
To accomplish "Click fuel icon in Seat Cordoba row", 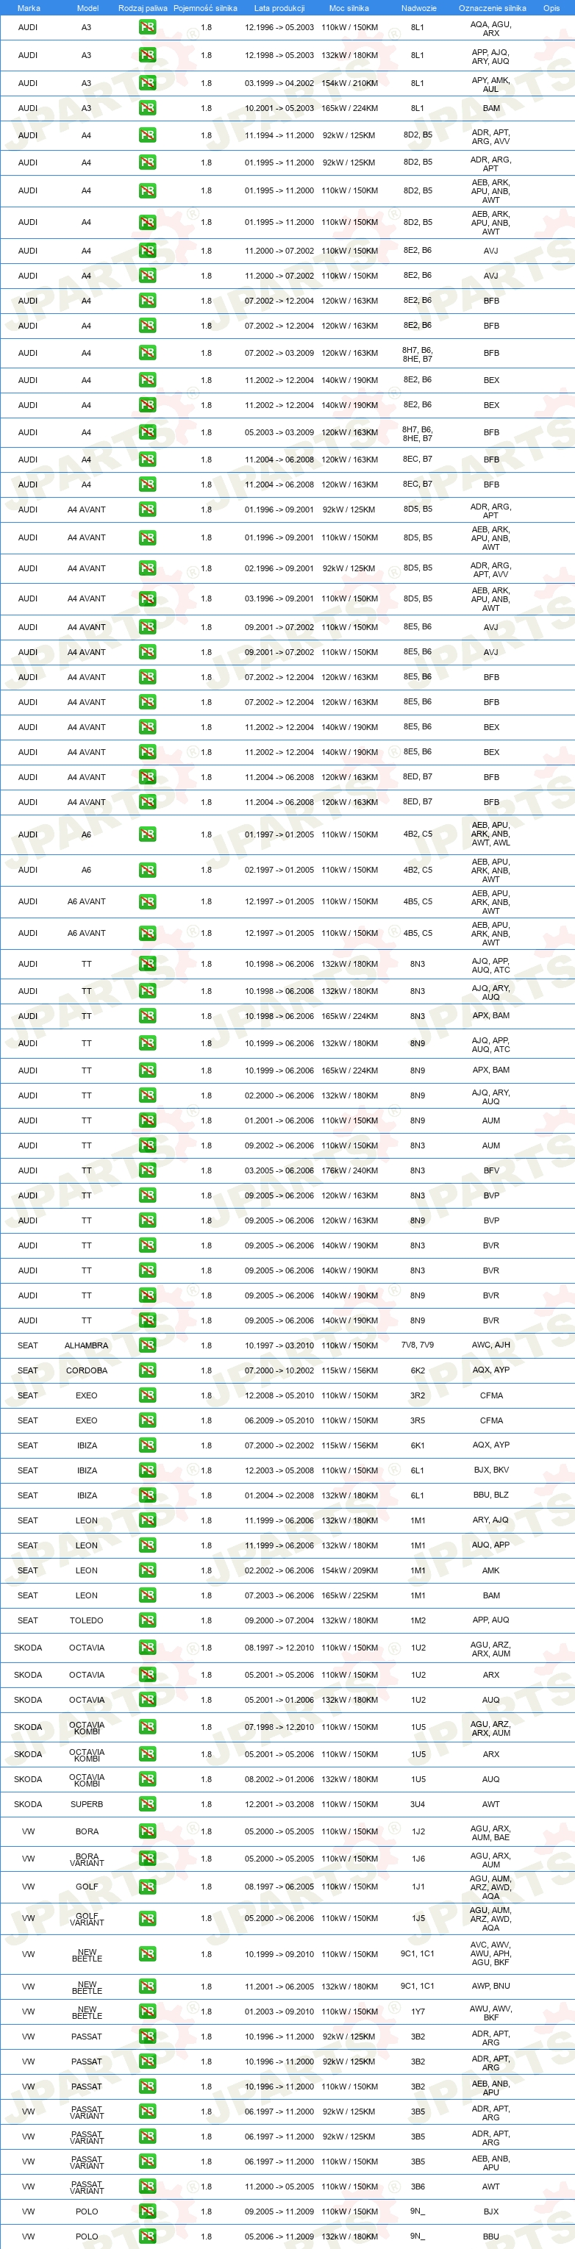I will (x=148, y=1370).
